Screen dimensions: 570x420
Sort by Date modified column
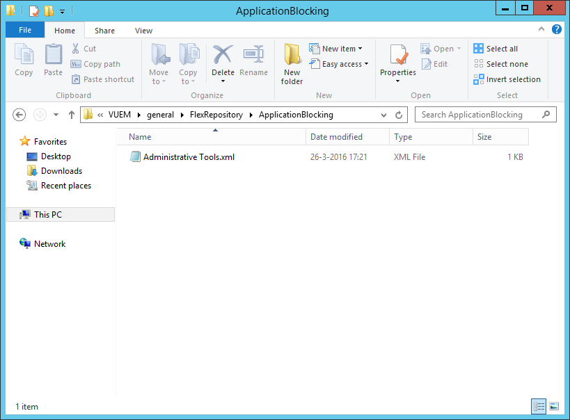click(347, 137)
